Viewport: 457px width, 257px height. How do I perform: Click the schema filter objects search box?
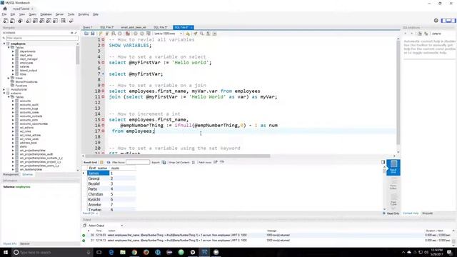[x=42, y=38]
